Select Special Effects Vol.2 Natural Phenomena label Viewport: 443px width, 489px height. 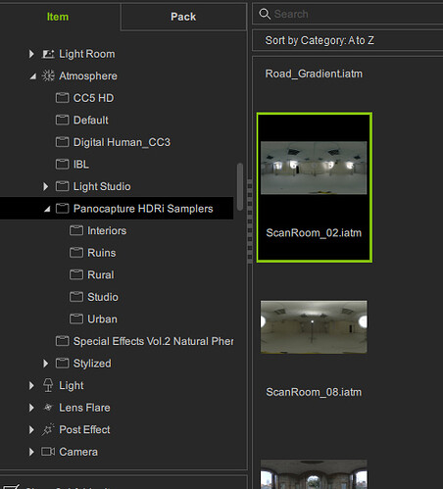point(153,341)
